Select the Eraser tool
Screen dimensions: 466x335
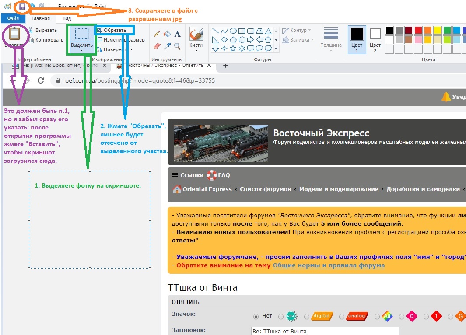(157, 46)
